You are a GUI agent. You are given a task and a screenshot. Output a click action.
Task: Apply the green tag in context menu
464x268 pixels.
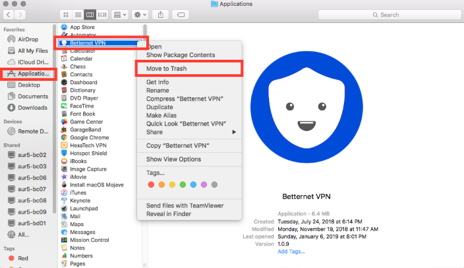tap(183, 185)
